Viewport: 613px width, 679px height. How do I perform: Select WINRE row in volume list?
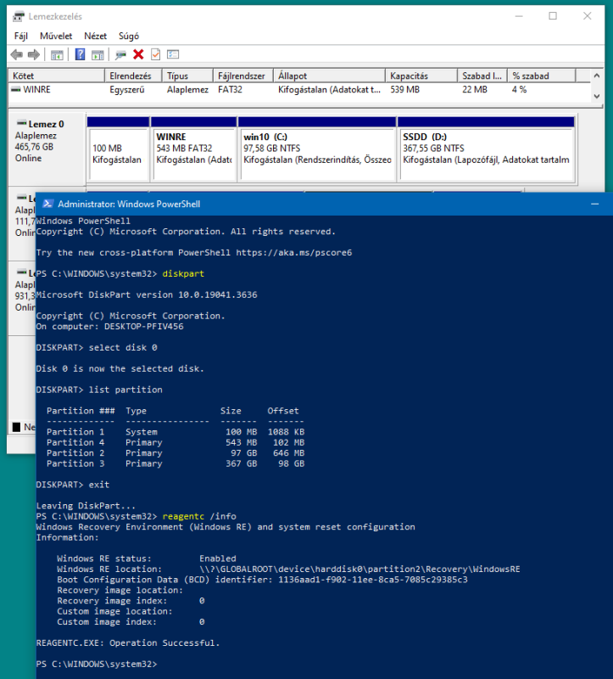(299, 90)
